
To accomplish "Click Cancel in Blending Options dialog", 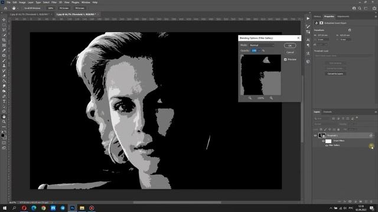I will click(290, 52).
